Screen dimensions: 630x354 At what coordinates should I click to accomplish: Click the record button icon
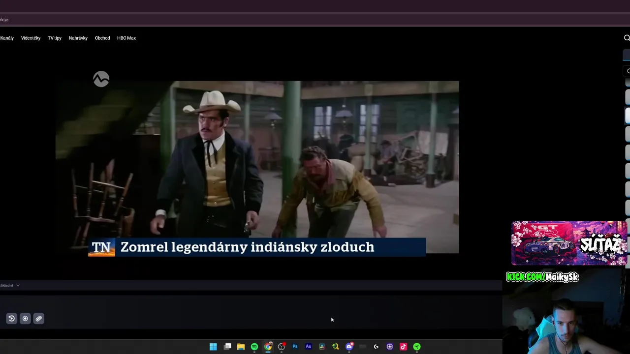click(25, 319)
